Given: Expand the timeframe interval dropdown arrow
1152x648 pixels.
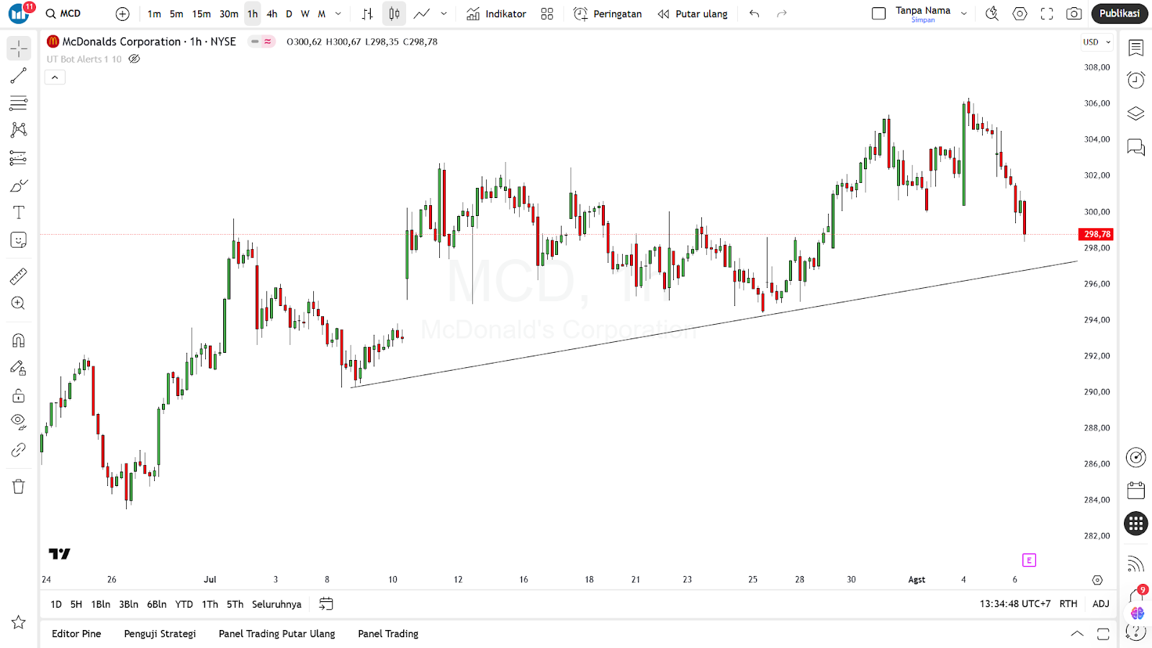Looking at the screenshot, I should 338,14.
